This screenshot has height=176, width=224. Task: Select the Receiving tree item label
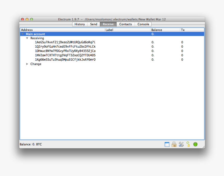37,38
